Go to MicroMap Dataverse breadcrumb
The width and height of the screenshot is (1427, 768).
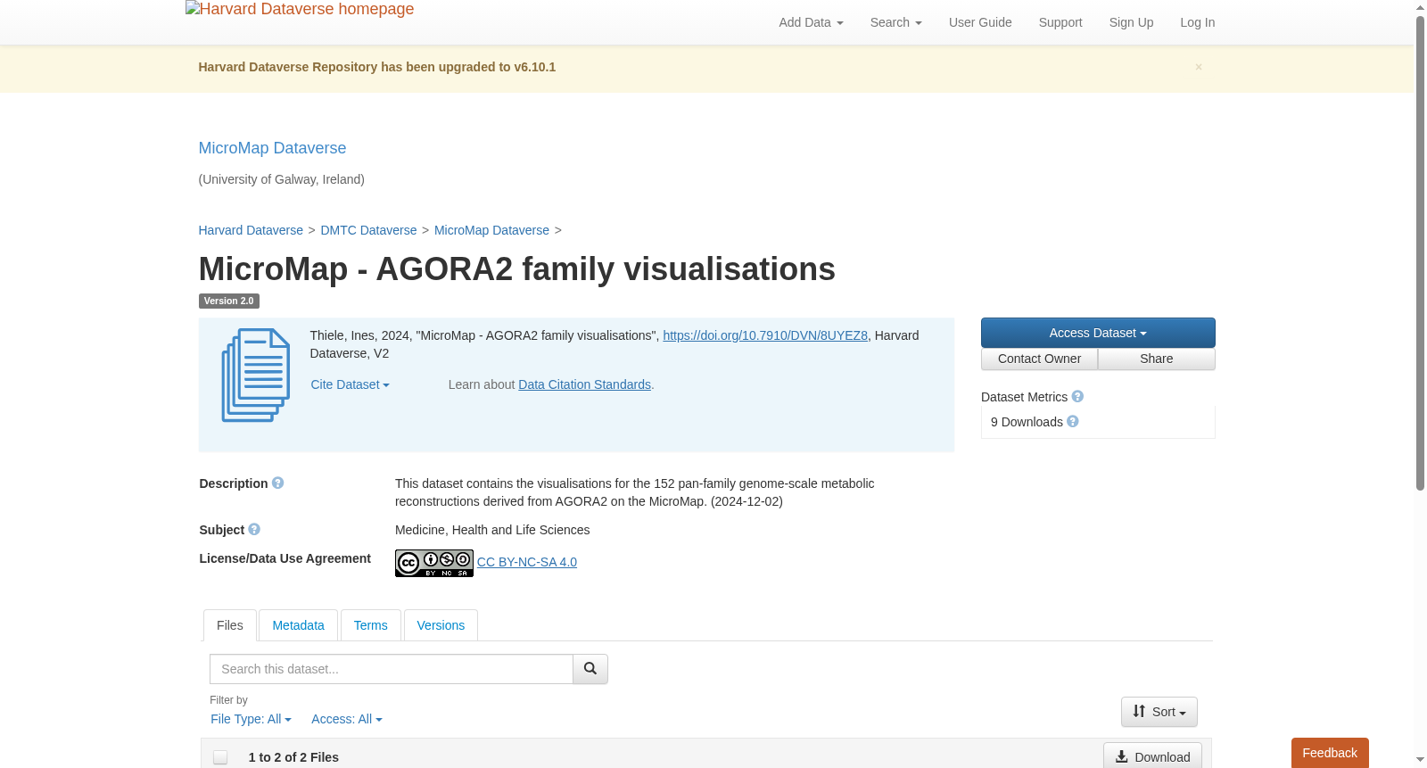click(491, 230)
